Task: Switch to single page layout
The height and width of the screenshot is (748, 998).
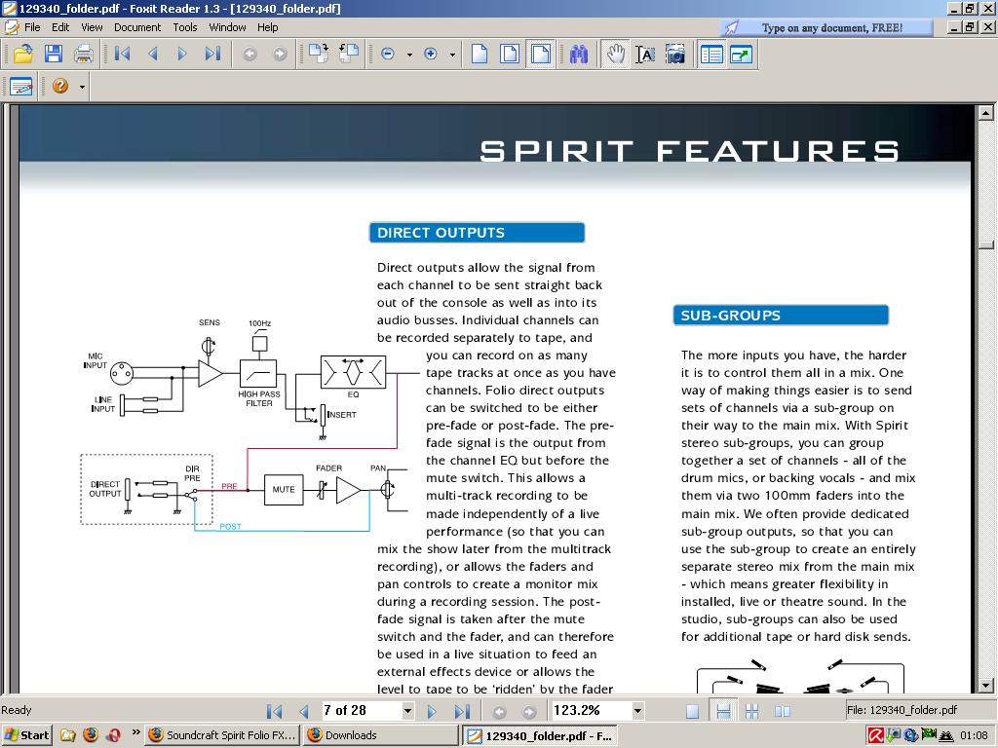Action: click(693, 711)
